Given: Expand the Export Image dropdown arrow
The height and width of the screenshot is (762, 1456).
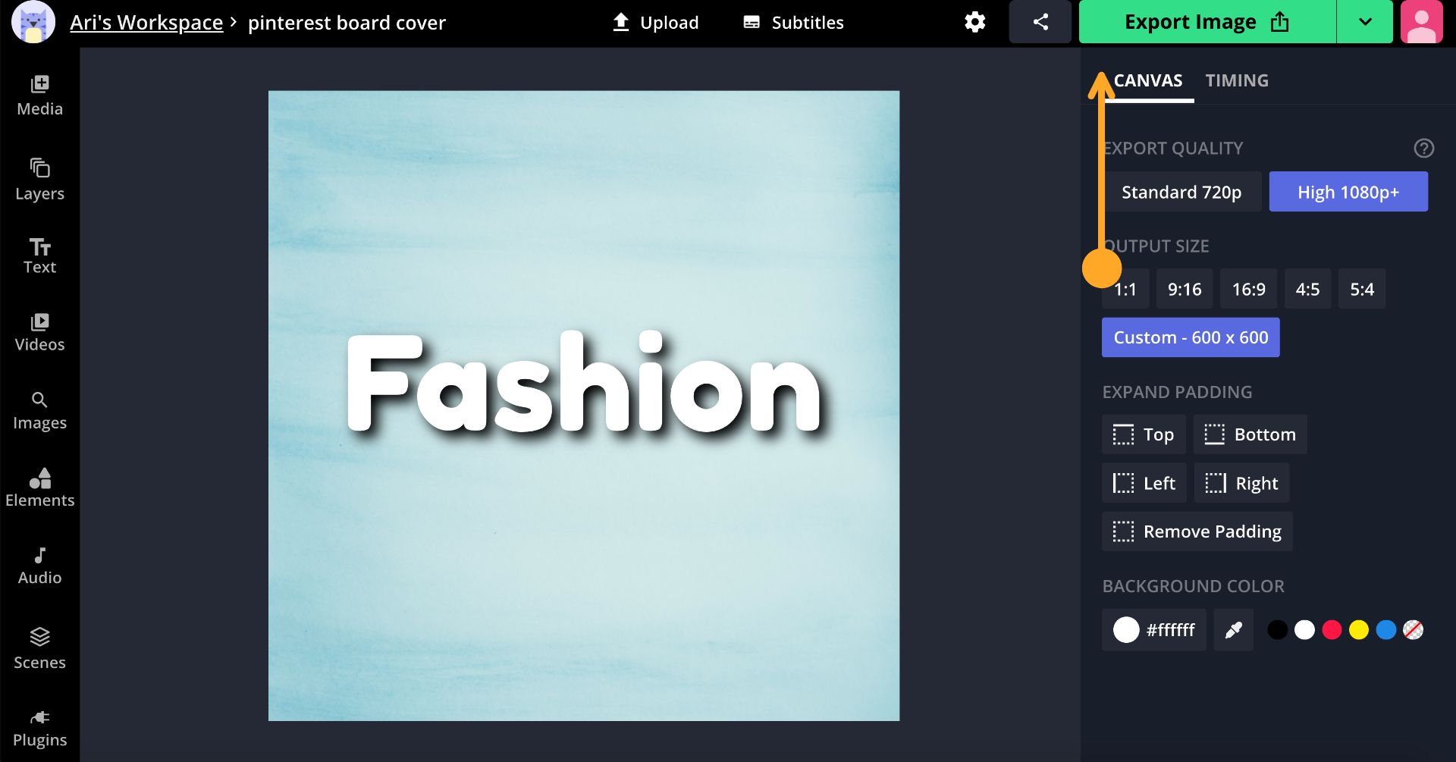Looking at the screenshot, I should (1364, 22).
